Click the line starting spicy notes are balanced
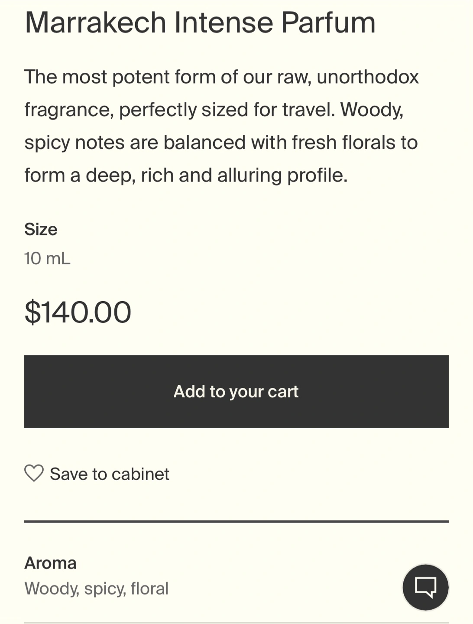473x624 pixels. (x=221, y=143)
